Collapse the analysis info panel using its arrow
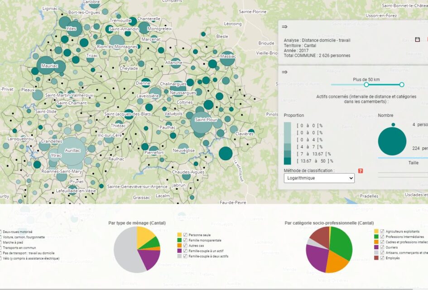 click(x=284, y=27)
